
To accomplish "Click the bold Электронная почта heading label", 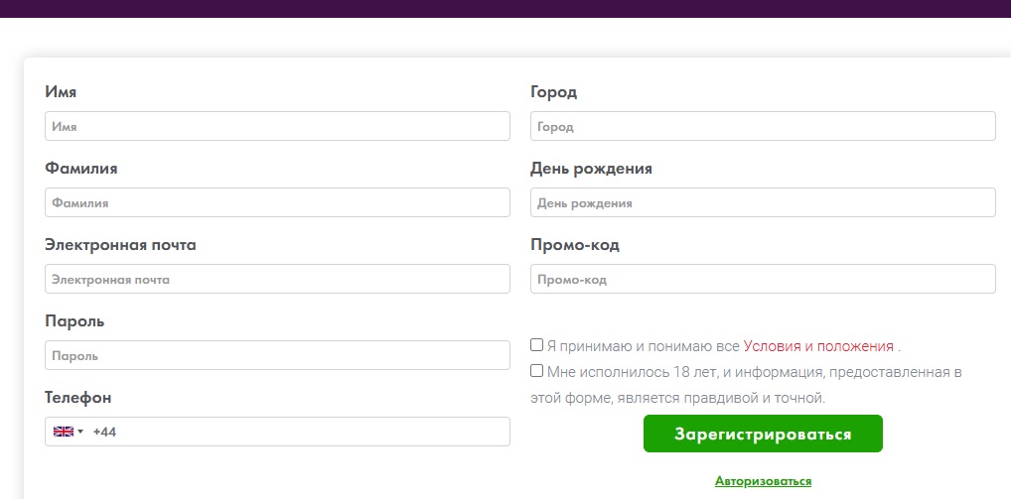I will (120, 245).
